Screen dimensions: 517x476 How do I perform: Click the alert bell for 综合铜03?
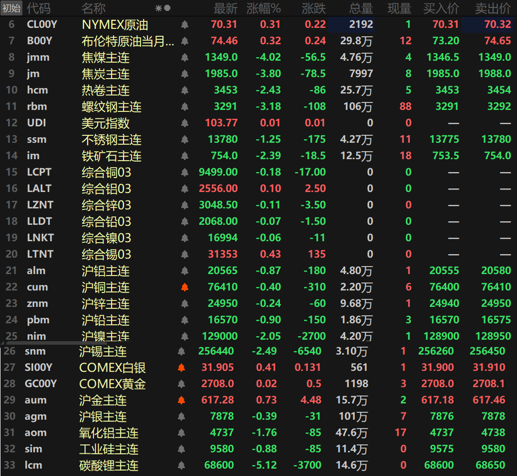(x=184, y=172)
